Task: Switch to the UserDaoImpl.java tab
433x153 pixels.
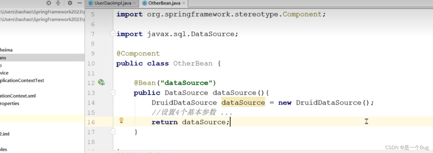Action: coord(113,3)
